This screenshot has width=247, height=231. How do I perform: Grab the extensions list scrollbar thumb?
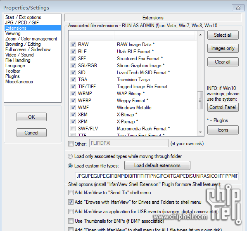[x=200, y=100]
